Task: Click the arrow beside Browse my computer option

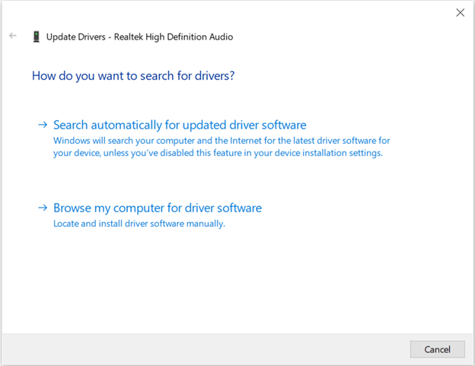Action: pyautogui.click(x=43, y=208)
